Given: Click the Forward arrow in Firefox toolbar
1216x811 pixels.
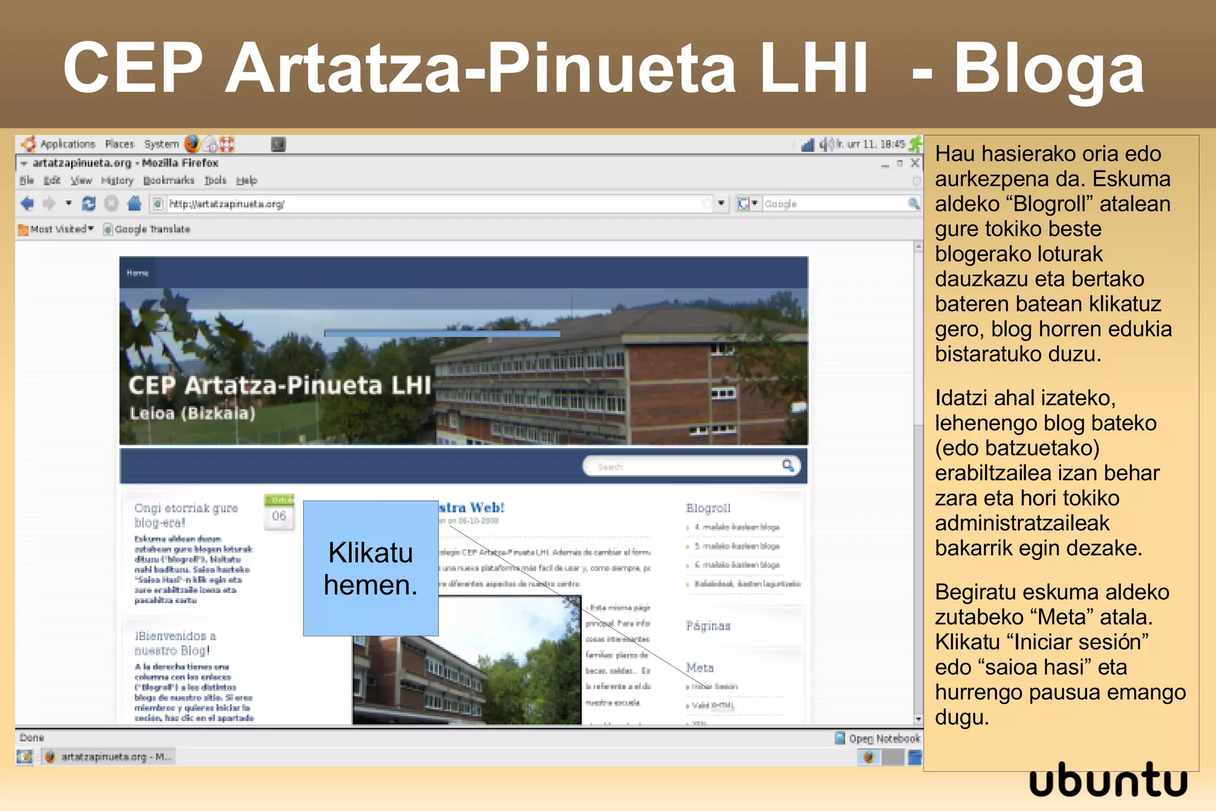Looking at the screenshot, I should [x=49, y=204].
